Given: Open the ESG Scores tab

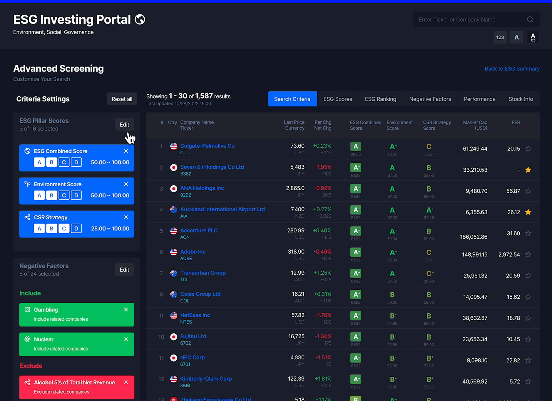Looking at the screenshot, I should [x=338, y=99].
